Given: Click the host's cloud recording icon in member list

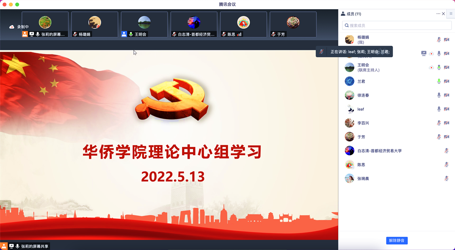Looking at the screenshot, I should [x=431, y=53].
